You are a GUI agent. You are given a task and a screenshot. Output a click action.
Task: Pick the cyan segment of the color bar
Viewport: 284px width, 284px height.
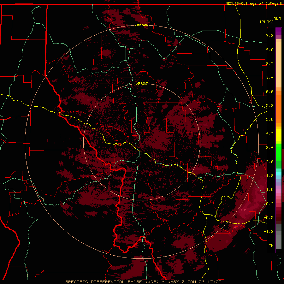(279, 174)
